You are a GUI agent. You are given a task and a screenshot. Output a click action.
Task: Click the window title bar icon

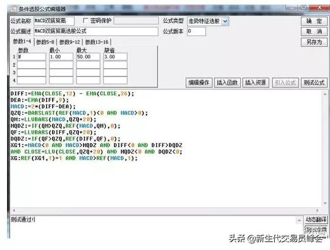[x=13, y=9]
